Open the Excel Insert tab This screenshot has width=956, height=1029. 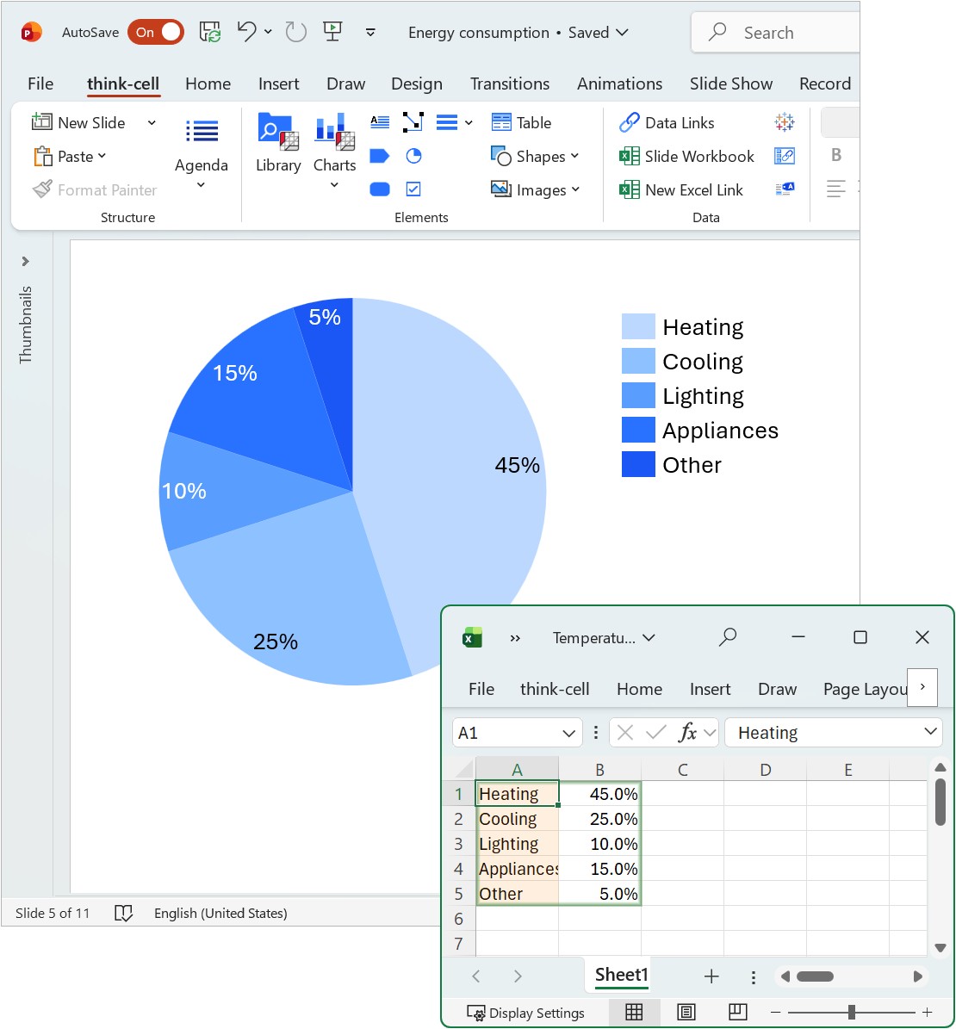[x=710, y=689]
